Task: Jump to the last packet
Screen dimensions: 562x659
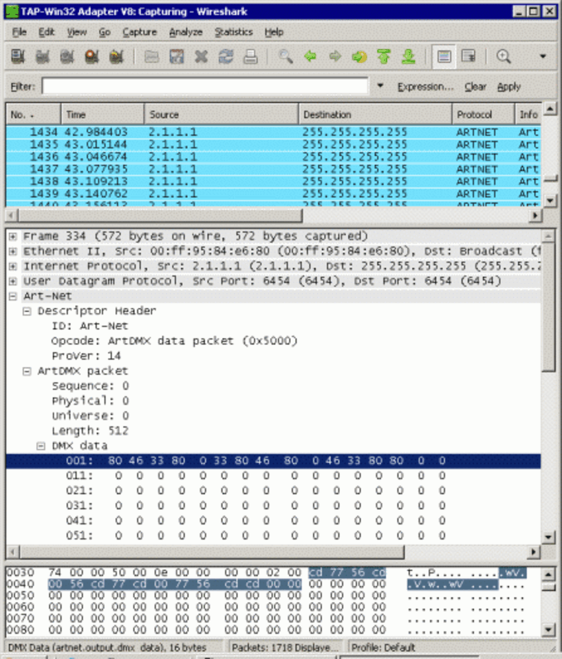Action: click(408, 56)
